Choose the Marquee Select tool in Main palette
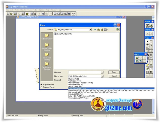 (x=151, y=41)
